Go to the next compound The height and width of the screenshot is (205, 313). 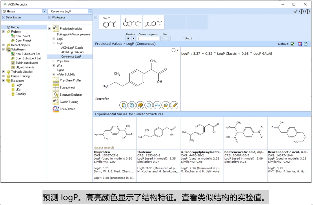coord(163,38)
